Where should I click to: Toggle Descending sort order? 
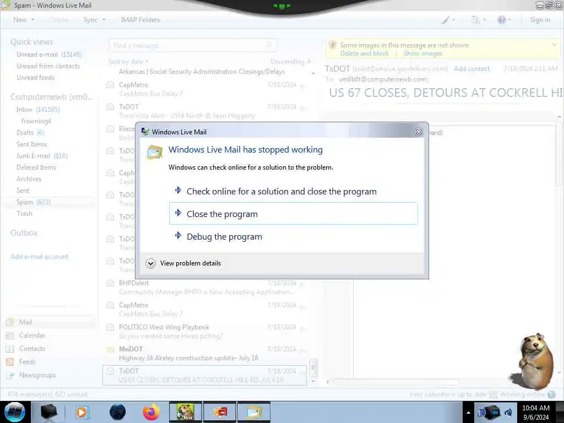pos(291,62)
